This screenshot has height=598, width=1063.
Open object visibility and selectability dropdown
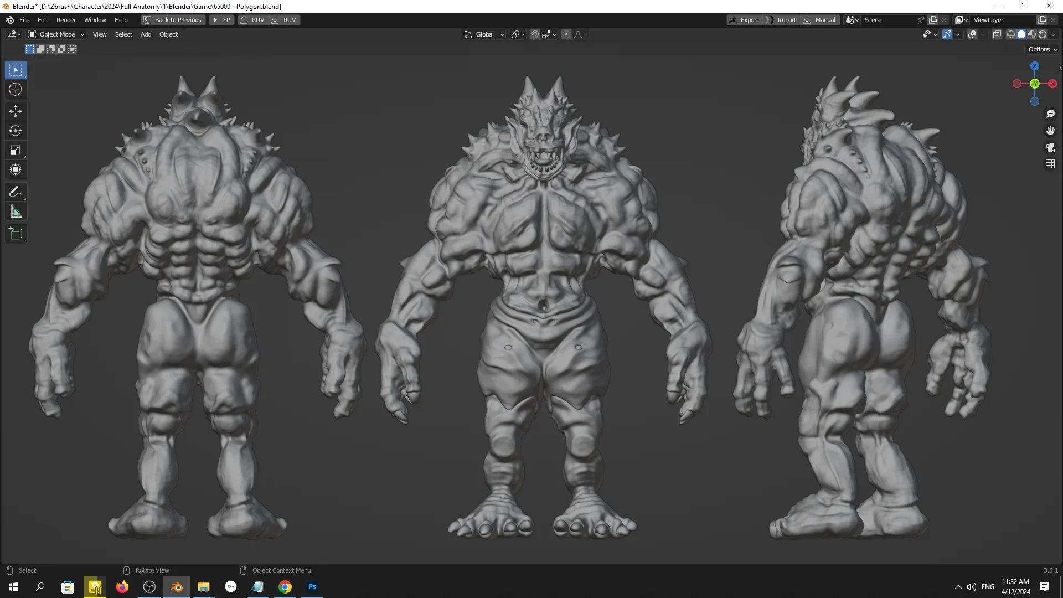point(930,34)
